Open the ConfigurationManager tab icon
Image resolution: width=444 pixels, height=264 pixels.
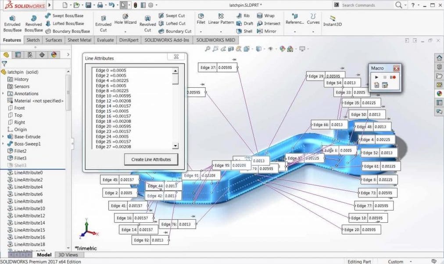(x=30, y=55)
